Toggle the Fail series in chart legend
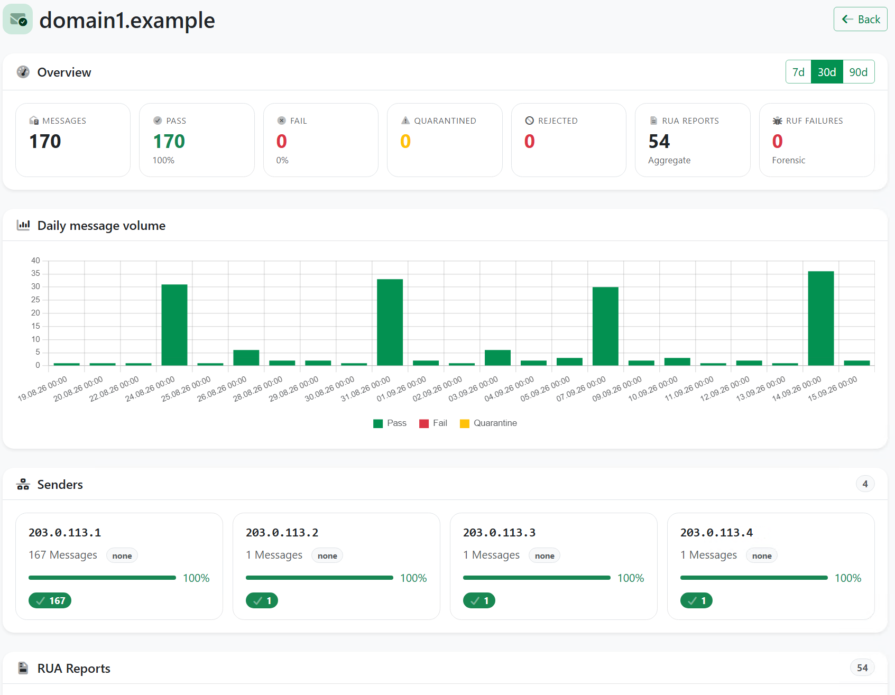Viewport: 895px width, 695px height. 433,423
